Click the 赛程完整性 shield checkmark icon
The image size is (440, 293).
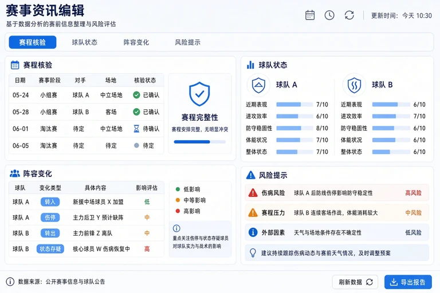[x=199, y=94]
